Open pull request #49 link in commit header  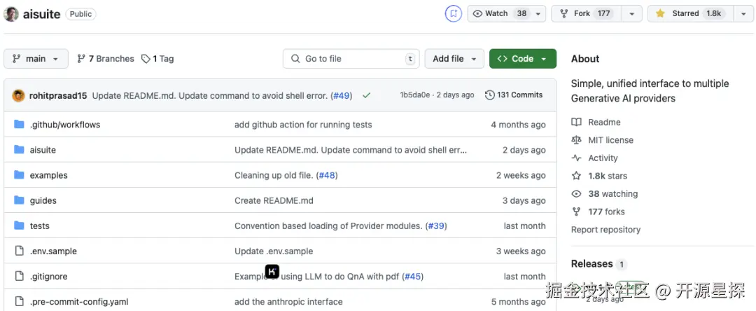(342, 95)
